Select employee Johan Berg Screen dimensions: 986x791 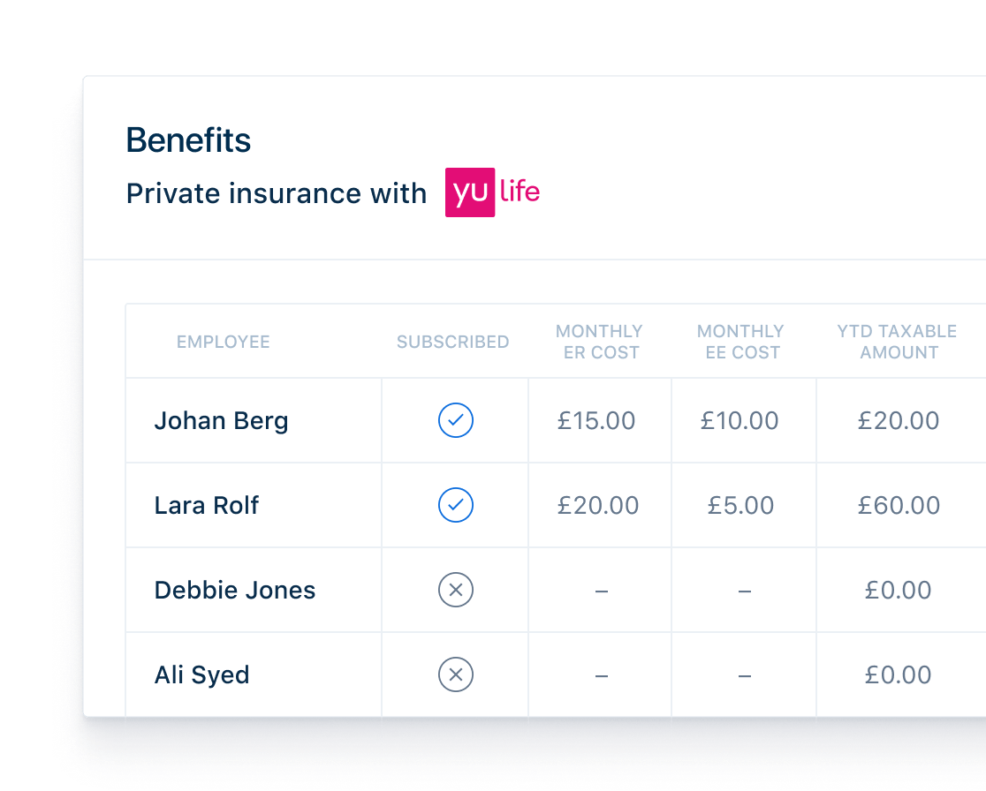[x=222, y=421]
